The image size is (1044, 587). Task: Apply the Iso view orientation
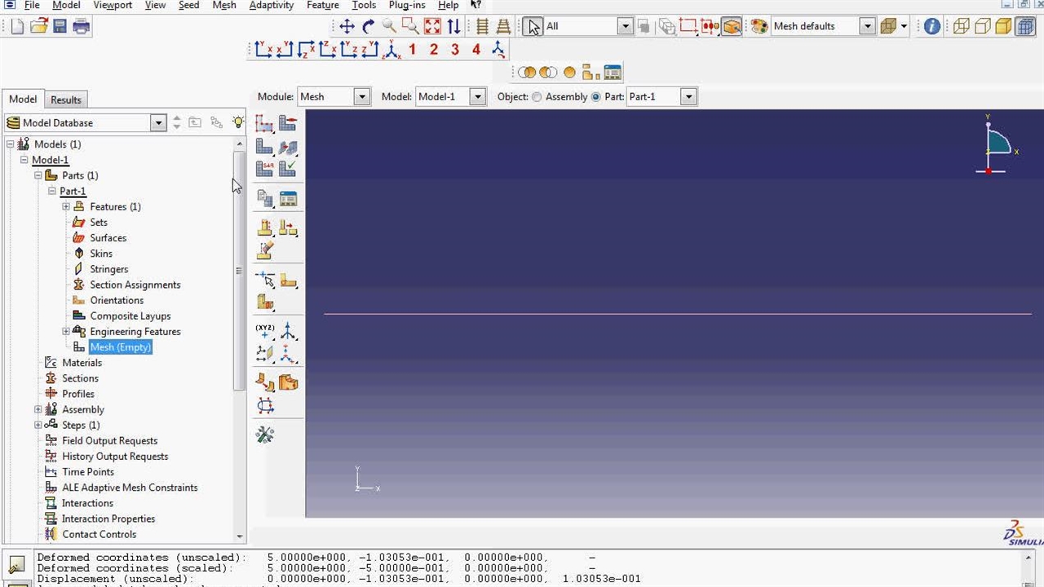click(498, 50)
